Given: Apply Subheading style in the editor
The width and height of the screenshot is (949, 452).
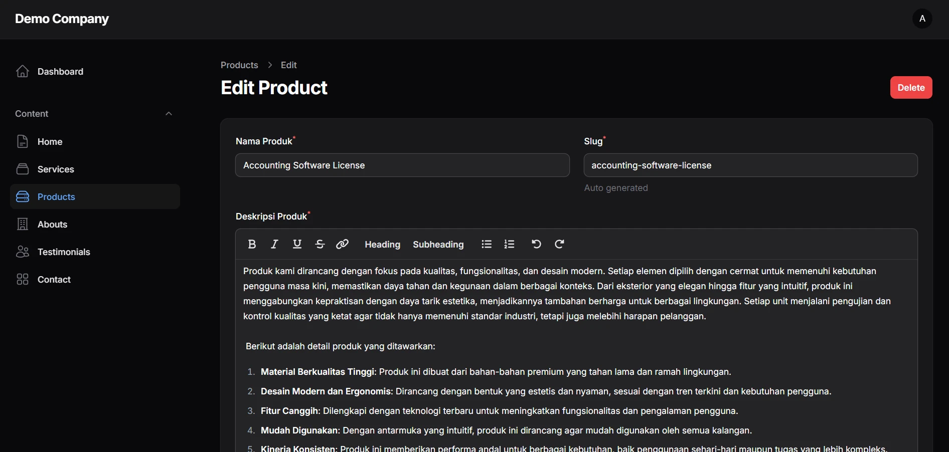Looking at the screenshot, I should coord(438,244).
